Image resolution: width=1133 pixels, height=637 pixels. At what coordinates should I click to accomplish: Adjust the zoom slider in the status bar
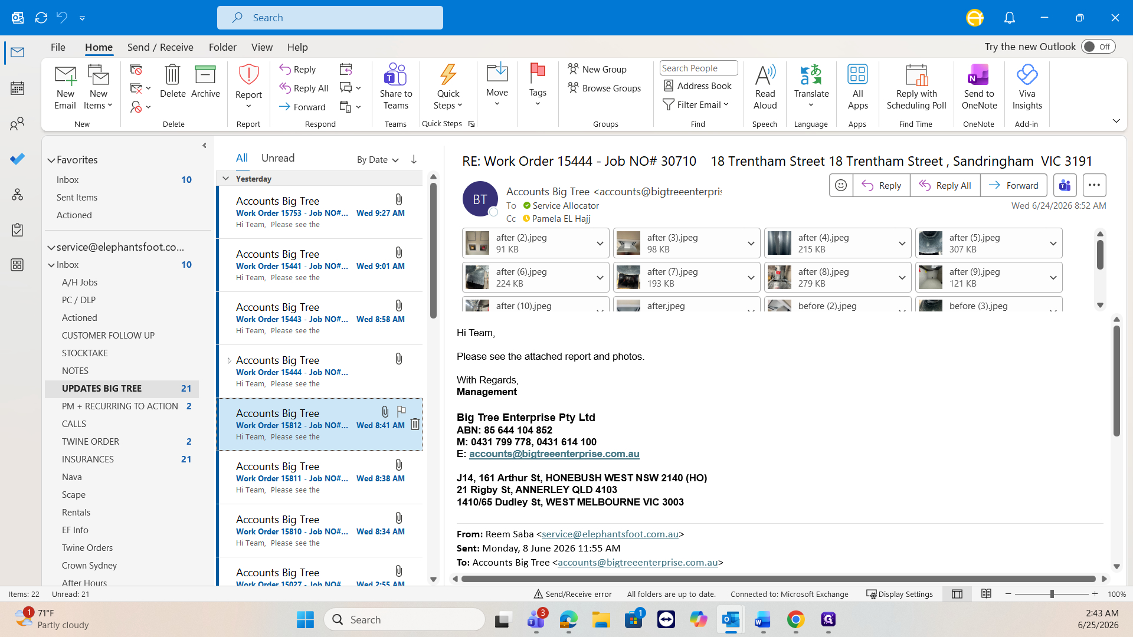pyautogui.click(x=1052, y=594)
